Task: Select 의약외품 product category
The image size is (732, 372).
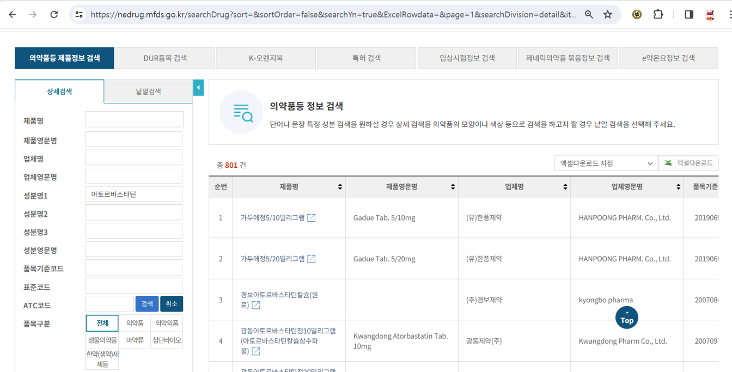Action: tap(167, 323)
